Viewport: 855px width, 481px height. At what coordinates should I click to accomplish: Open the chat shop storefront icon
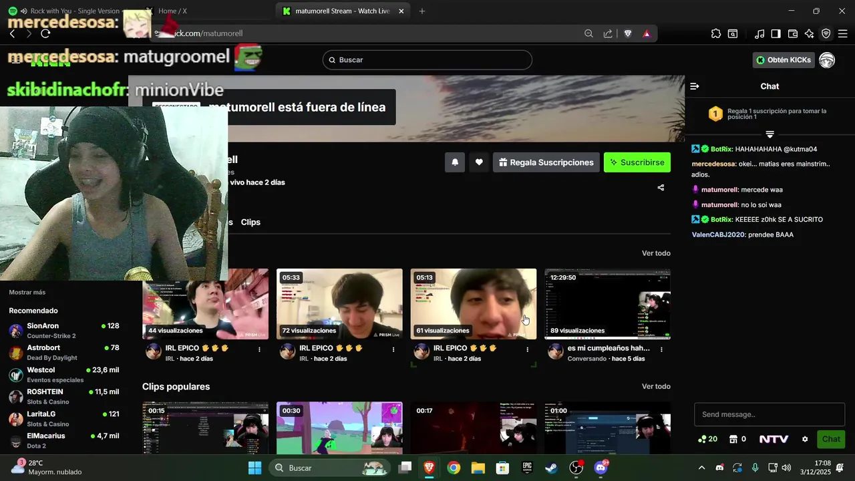coord(733,439)
